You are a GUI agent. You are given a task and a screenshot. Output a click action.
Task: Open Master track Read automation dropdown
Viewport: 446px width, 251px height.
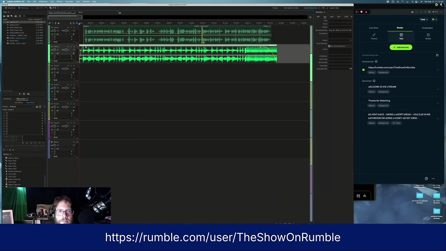point(64,156)
